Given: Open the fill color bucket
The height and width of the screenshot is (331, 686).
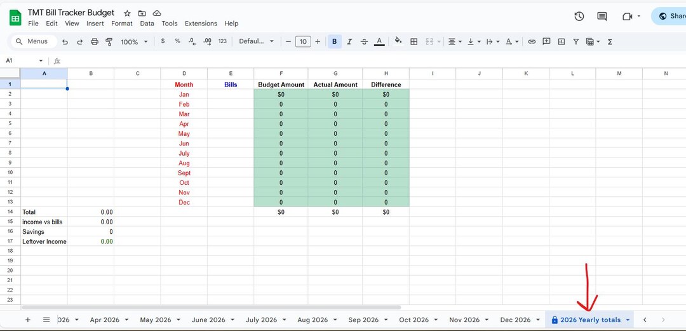Looking at the screenshot, I should coord(398,41).
